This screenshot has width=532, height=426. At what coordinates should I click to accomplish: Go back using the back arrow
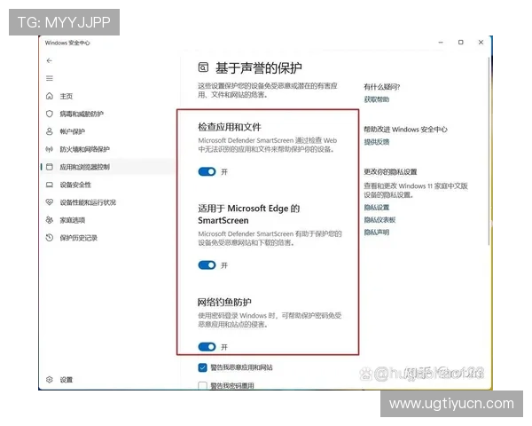click(50, 60)
